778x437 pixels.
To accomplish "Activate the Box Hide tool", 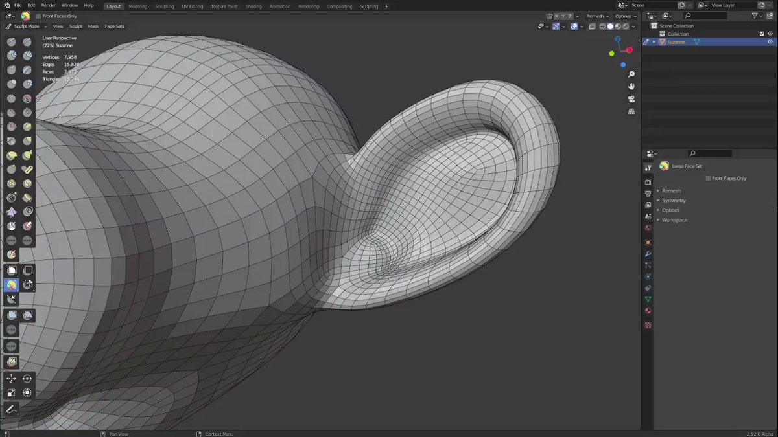I will tap(28, 270).
